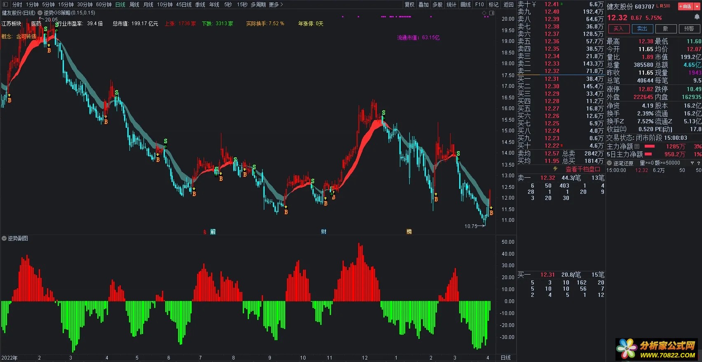Click the 涨停 price 12.82 value
Viewport: 702px width, 362px height.
click(x=646, y=89)
